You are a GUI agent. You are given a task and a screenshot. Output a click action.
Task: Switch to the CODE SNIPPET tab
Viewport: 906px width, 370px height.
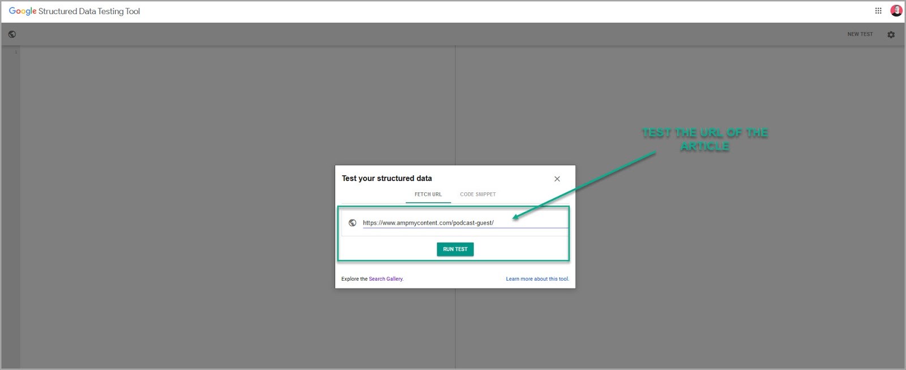(478, 195)
